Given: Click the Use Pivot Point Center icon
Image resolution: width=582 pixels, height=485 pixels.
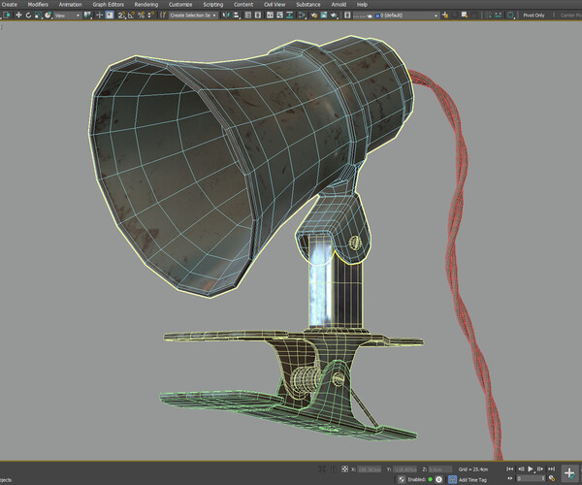Looking at the screenshot, I should point(87,16).
